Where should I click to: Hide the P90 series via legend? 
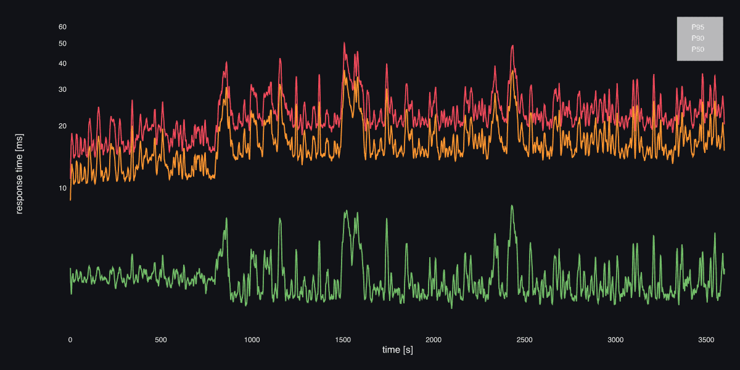pyautogui.click(x=698, y=38)
